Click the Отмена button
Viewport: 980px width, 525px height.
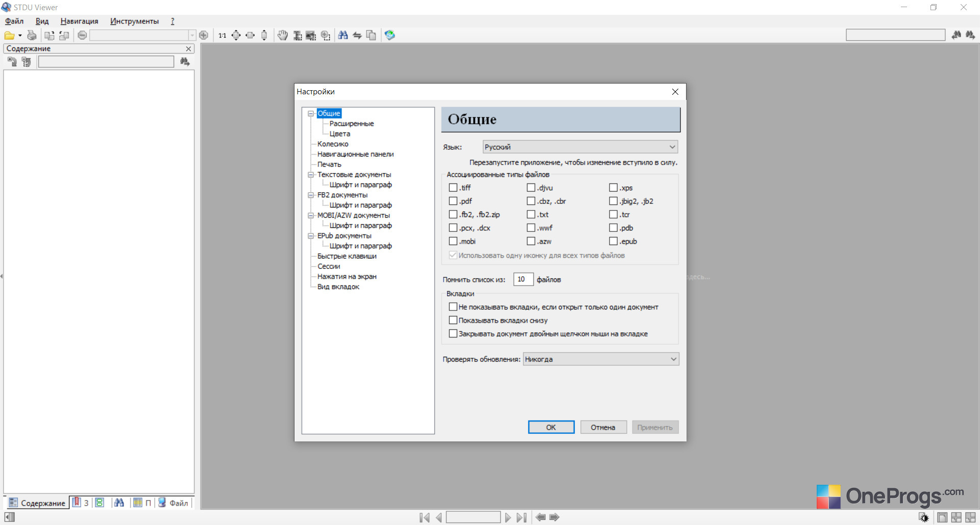point(603,427)
